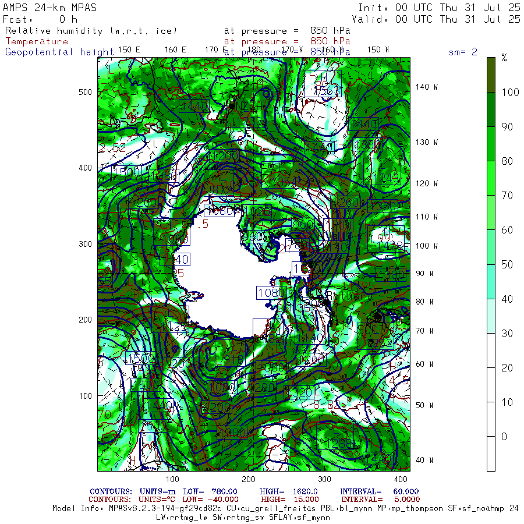Click the "80 W" longitude label
Image resolution: width=524 pixels, height=524 pixels.
click(424, 302)
